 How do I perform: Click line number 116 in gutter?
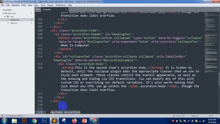[40, 68]
